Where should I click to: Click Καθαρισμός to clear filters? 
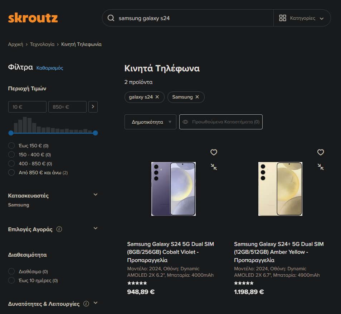pos(50,68)
